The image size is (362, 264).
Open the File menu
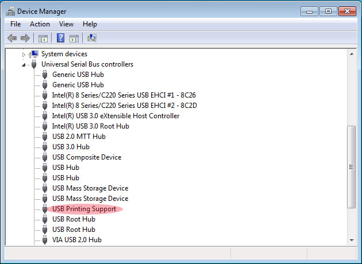(16, 24)
